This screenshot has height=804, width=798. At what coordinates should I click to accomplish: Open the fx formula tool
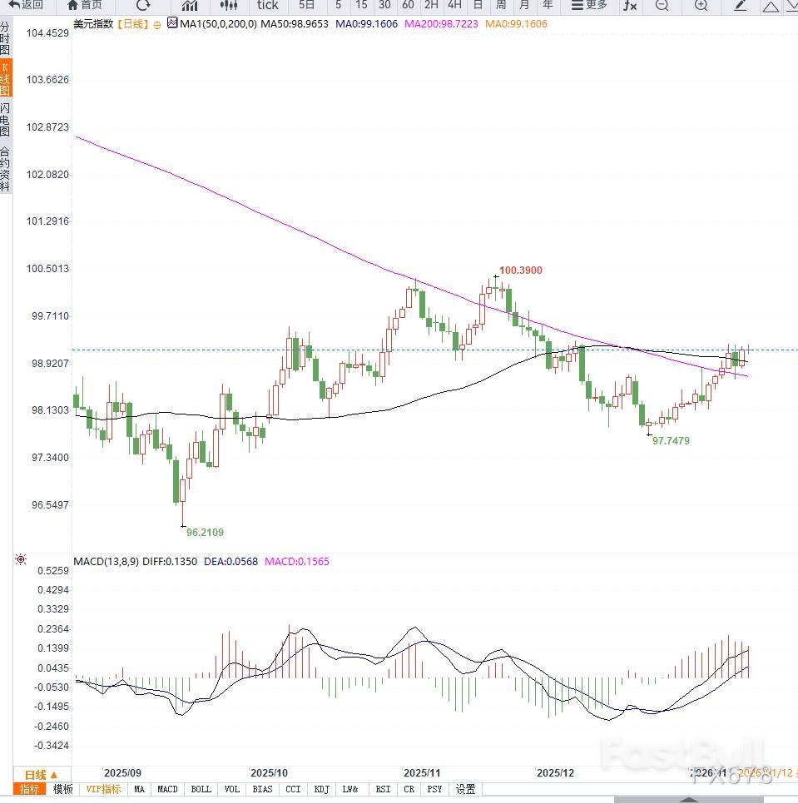tap(630, 6)
